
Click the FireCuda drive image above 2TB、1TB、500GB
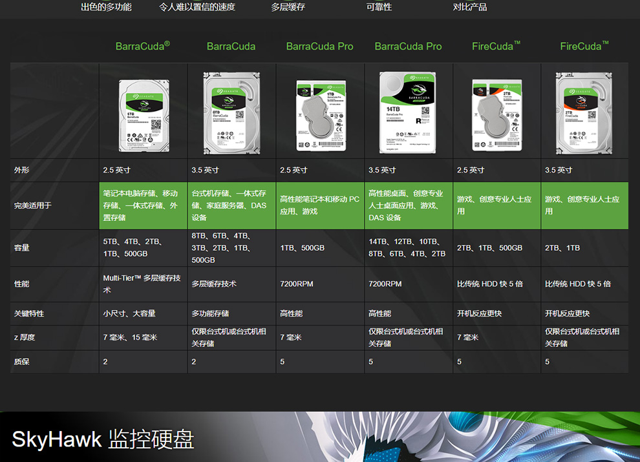click(497, 116)
